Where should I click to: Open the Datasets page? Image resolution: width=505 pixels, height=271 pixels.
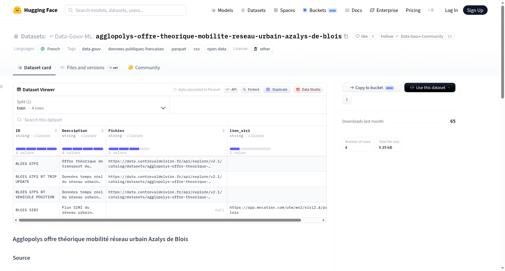pos(253,10)
